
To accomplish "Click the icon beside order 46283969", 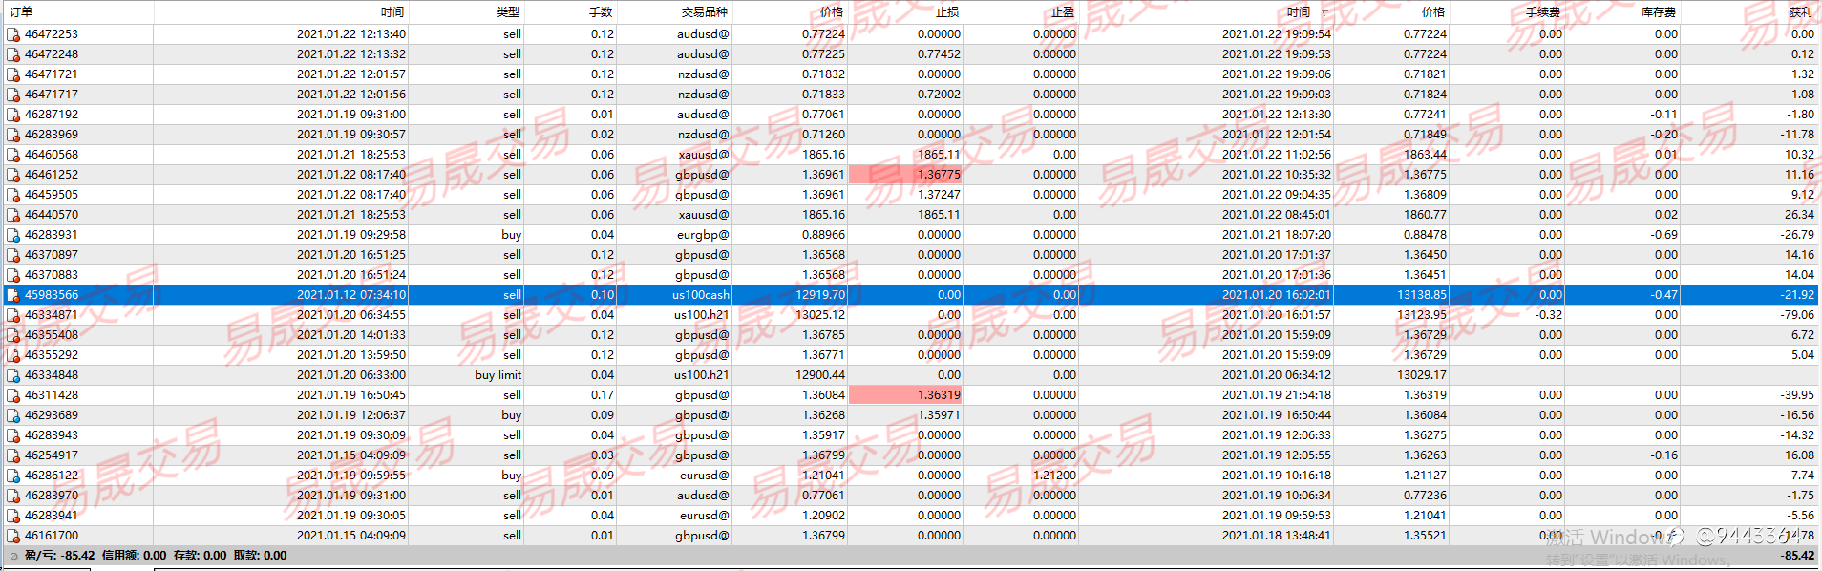I will click(13, 135).
